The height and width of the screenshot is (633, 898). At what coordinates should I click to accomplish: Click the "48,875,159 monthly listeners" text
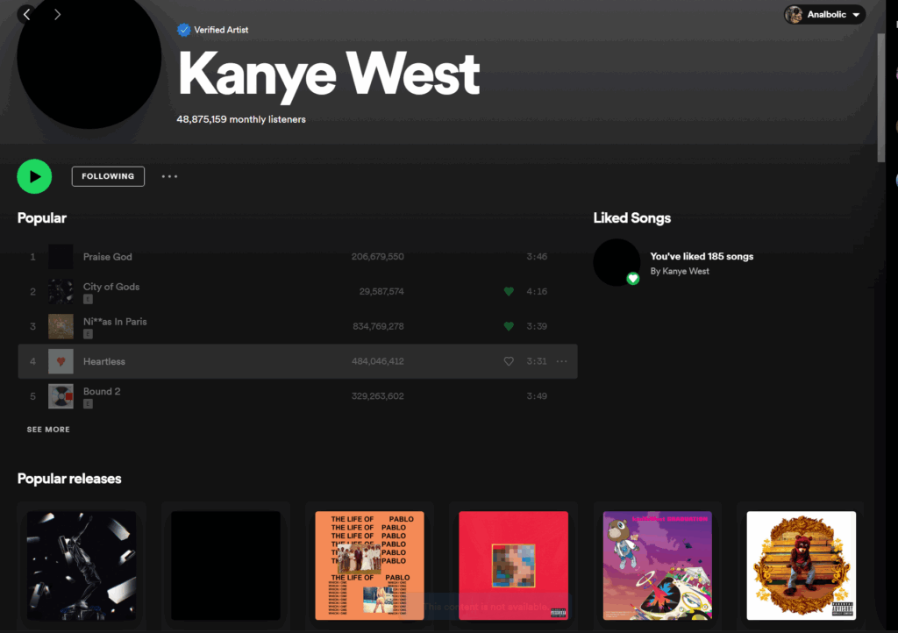(x=241, y=119)
